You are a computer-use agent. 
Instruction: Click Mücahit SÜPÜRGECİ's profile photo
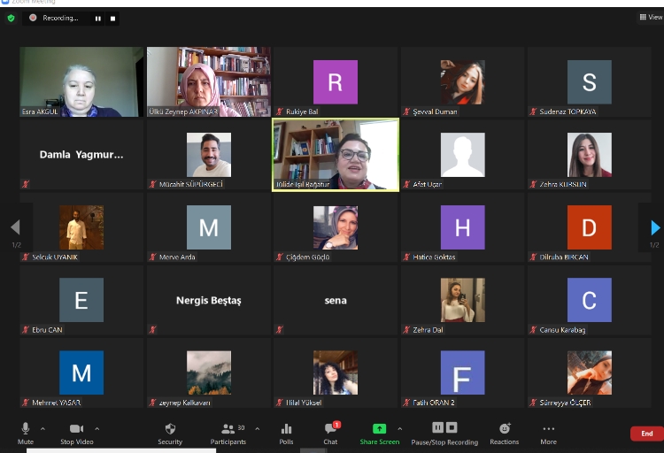209,155
